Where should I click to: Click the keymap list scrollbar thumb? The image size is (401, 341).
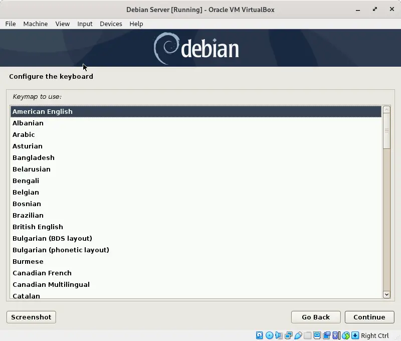386,131
